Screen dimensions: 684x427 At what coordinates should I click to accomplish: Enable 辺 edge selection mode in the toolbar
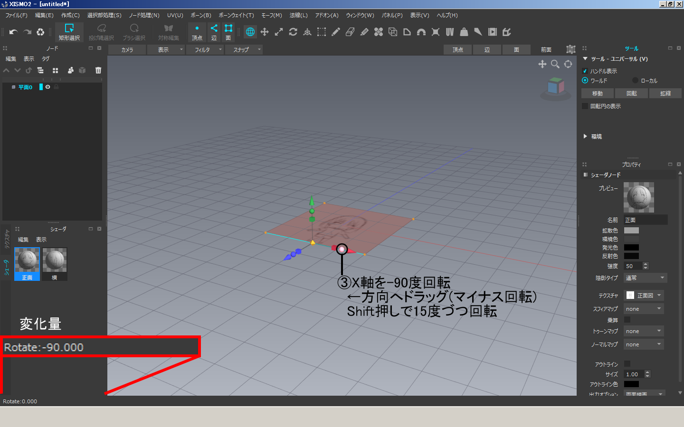point(214,32)
